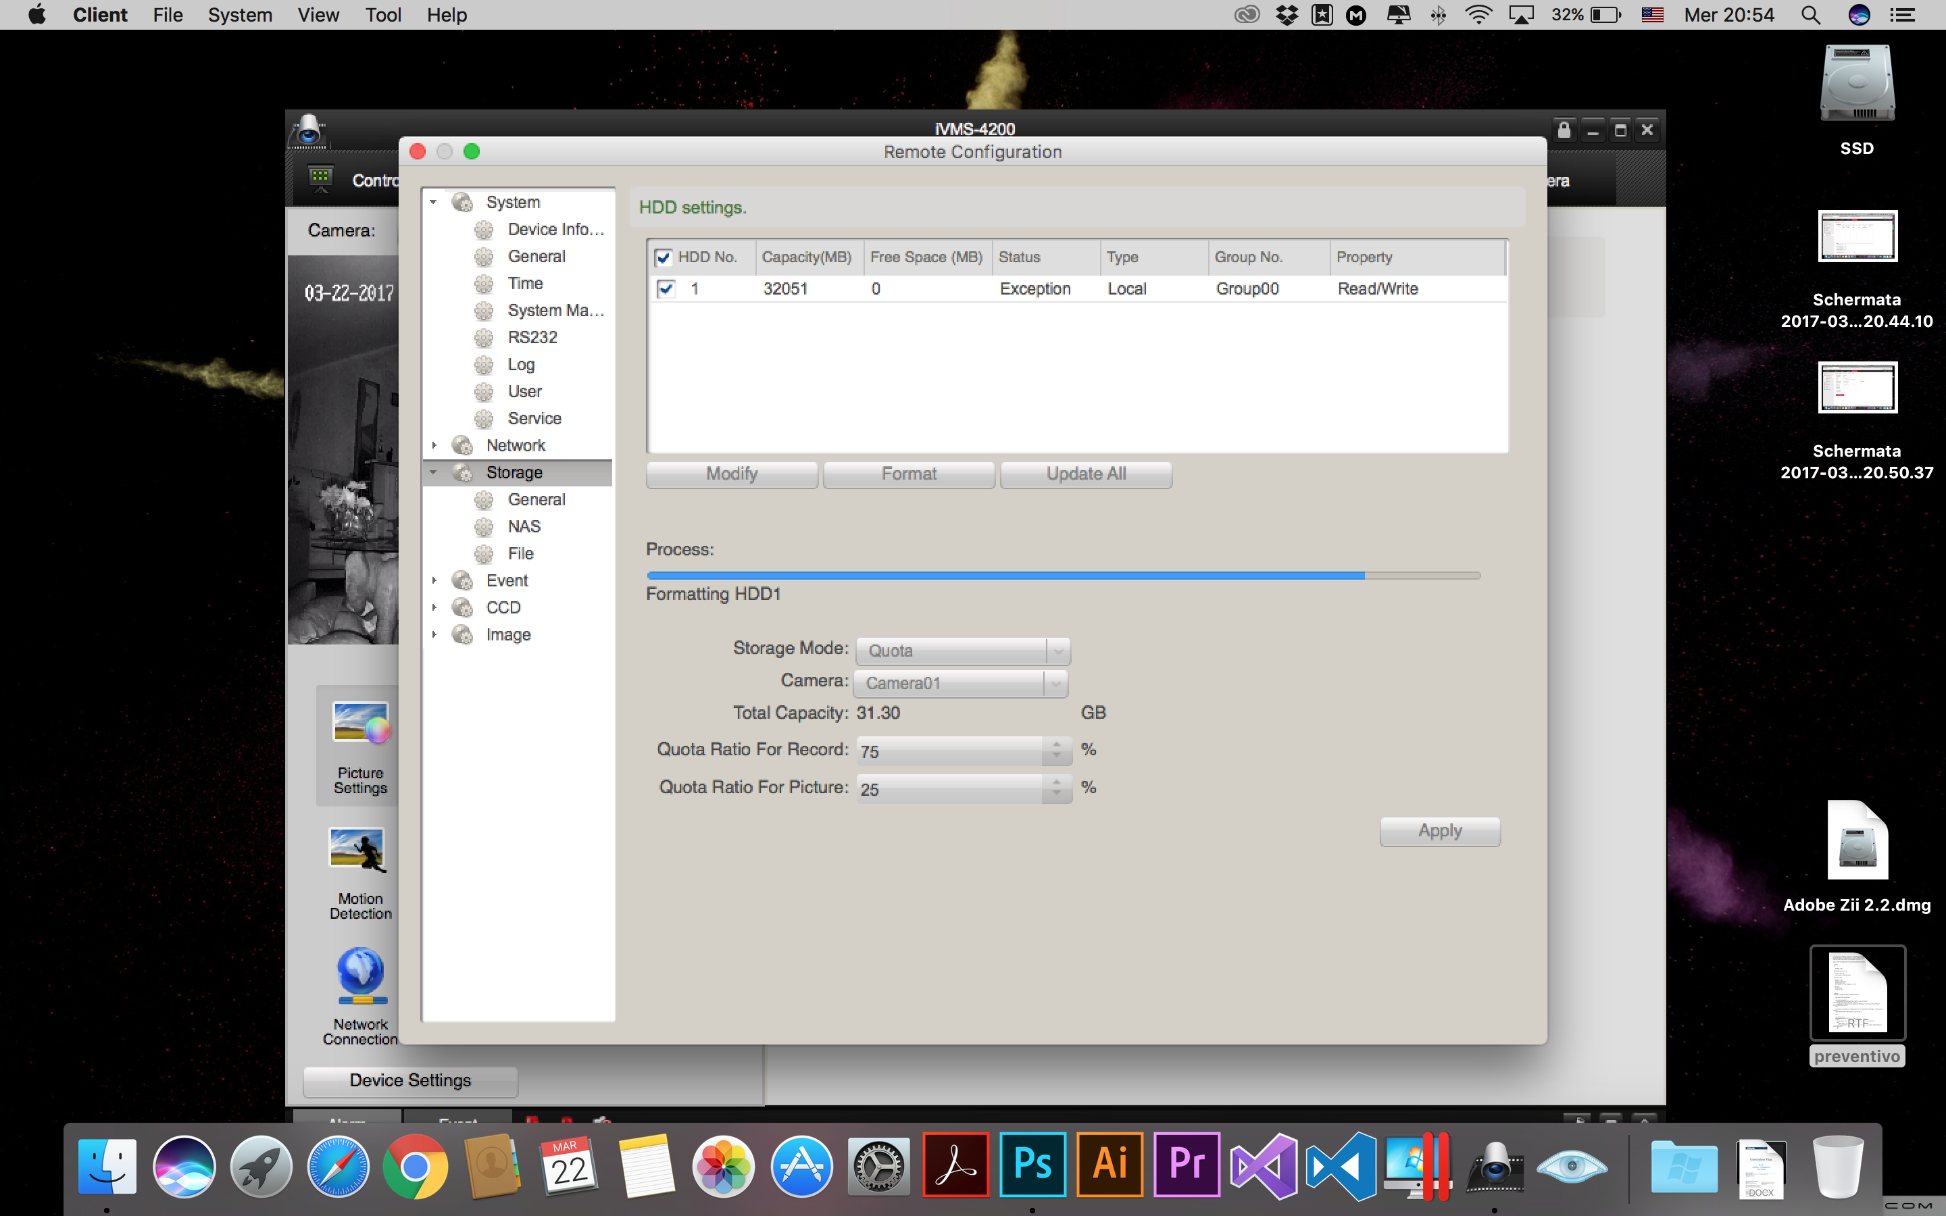
Task: Expand the Event tree node
Action: click(x=434, y=581)
